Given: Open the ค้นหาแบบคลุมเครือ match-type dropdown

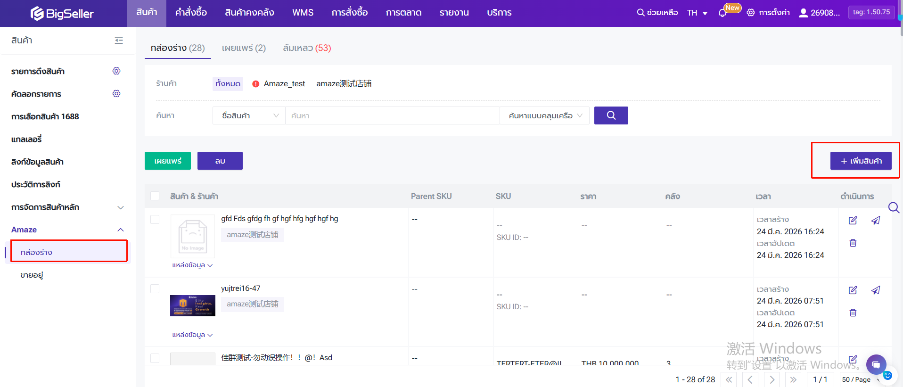Looking at the screenshot, I should click(544, 115).
